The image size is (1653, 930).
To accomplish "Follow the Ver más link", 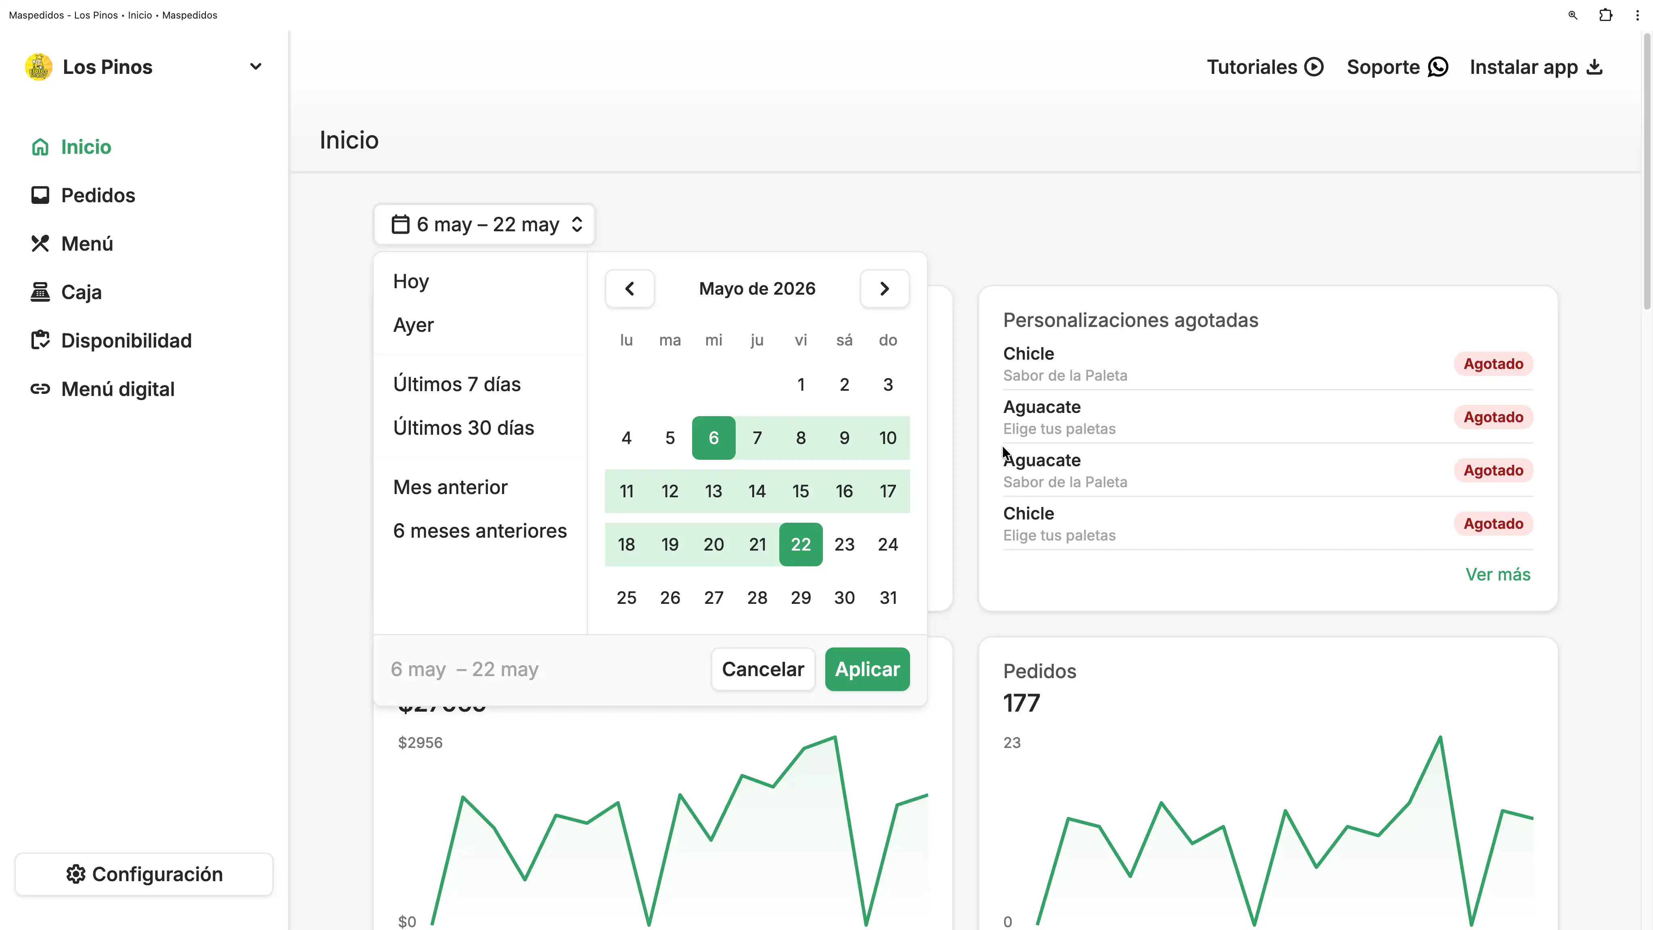I will point(1498,574).
